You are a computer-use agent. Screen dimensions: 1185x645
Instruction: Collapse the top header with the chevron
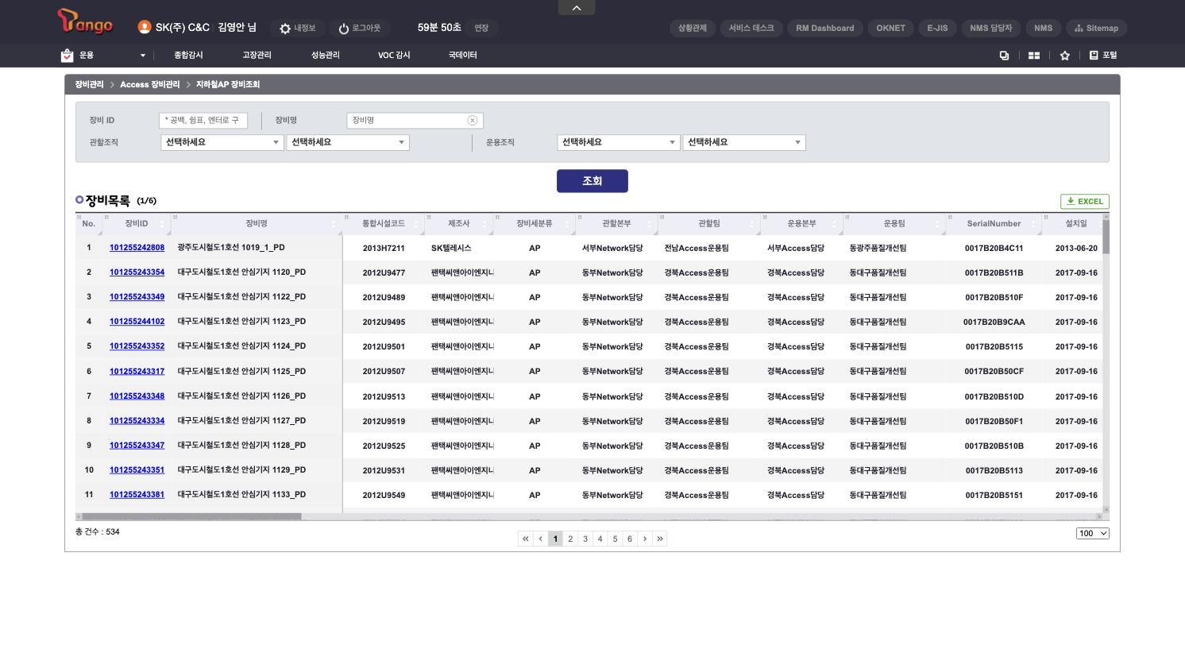point(577,7)
